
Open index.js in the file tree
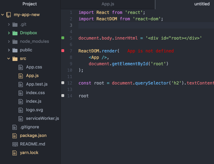coord(34,101)
